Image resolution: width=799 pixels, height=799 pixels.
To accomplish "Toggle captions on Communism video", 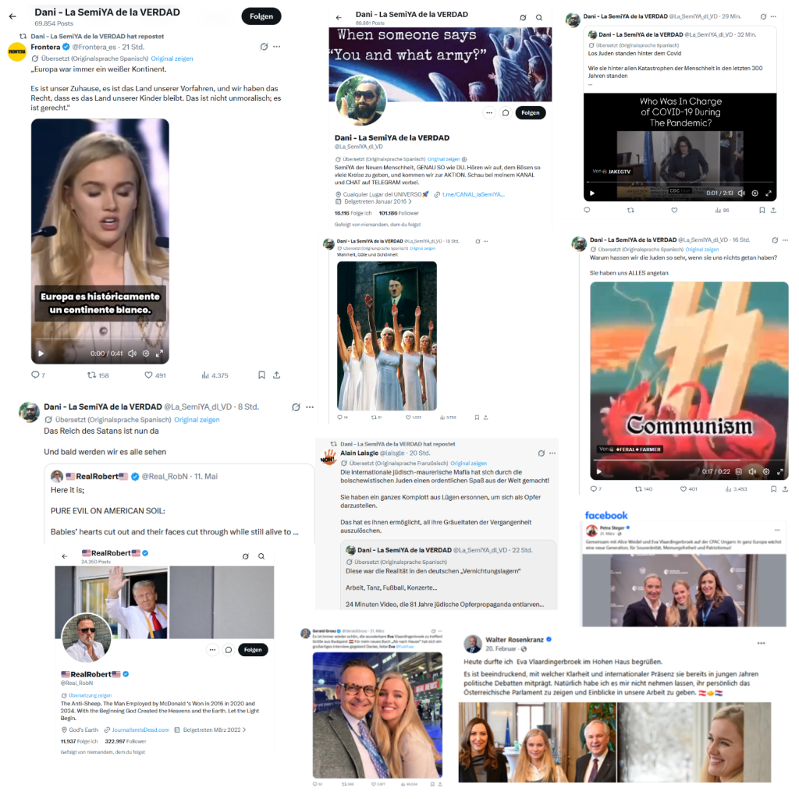I will [x=738, y=471].
